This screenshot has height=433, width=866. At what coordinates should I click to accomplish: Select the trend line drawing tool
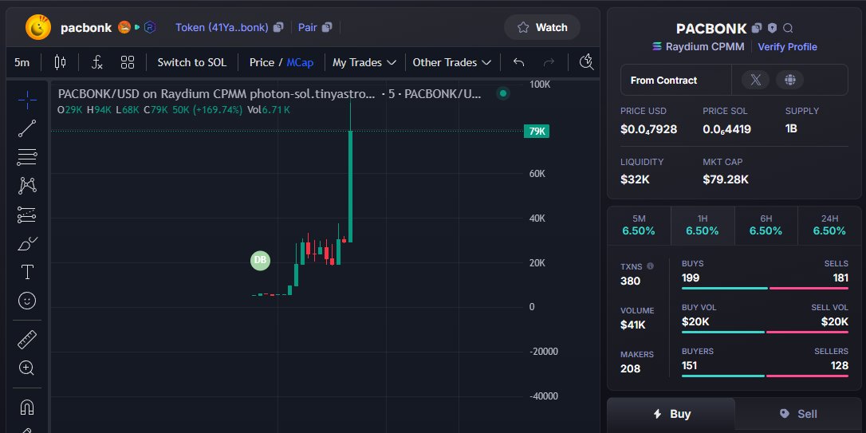(x=27, y=128)
